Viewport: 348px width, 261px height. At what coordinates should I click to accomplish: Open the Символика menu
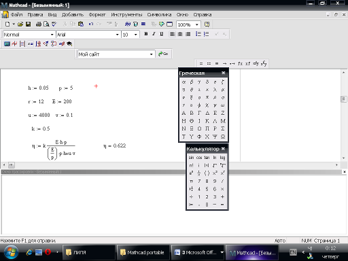159,15
